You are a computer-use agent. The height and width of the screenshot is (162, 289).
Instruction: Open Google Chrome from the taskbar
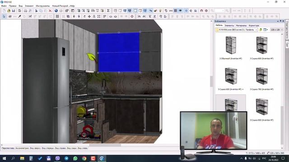tap(84, 158)
